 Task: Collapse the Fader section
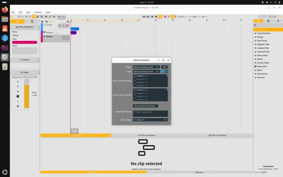click(24, 72)
